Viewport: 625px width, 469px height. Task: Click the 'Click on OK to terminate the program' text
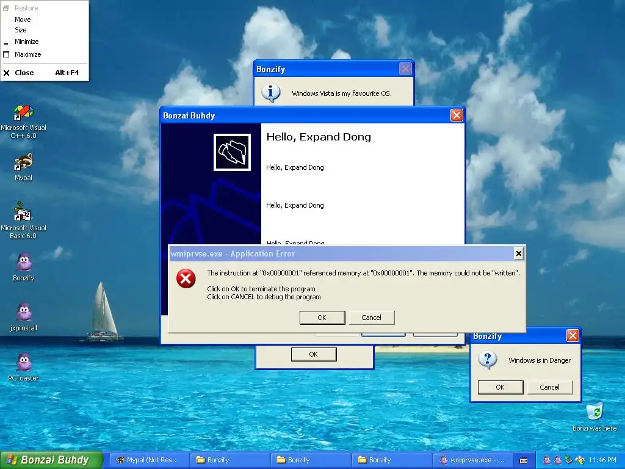click(x=261, y=289)
